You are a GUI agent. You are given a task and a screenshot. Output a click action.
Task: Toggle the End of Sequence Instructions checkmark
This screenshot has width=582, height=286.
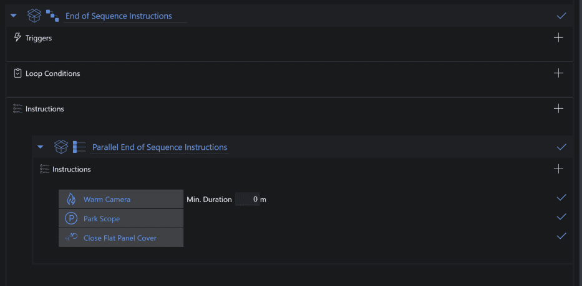coord(561,16)
